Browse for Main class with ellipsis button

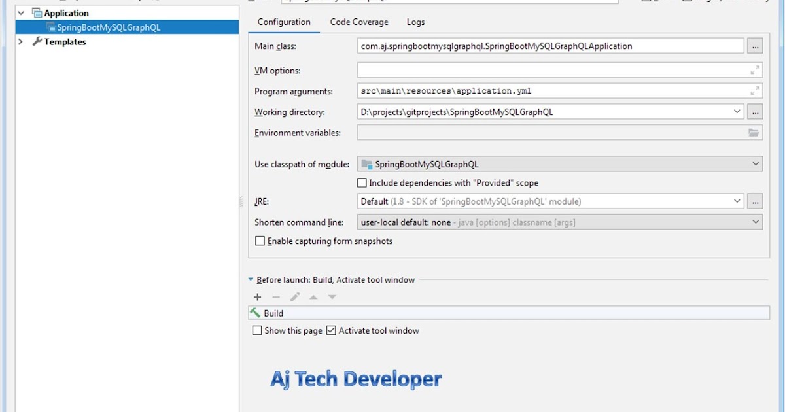tap(755, 46)
